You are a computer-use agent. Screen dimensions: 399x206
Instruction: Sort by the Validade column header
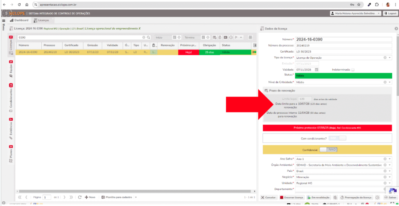click(113, 45)
